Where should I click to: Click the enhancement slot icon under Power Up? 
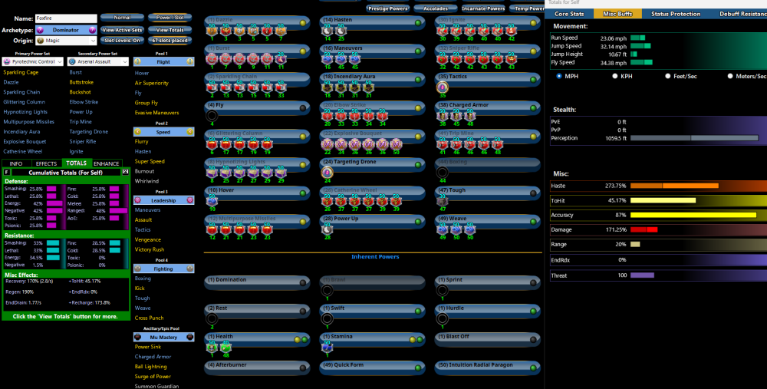coord(328,229)
